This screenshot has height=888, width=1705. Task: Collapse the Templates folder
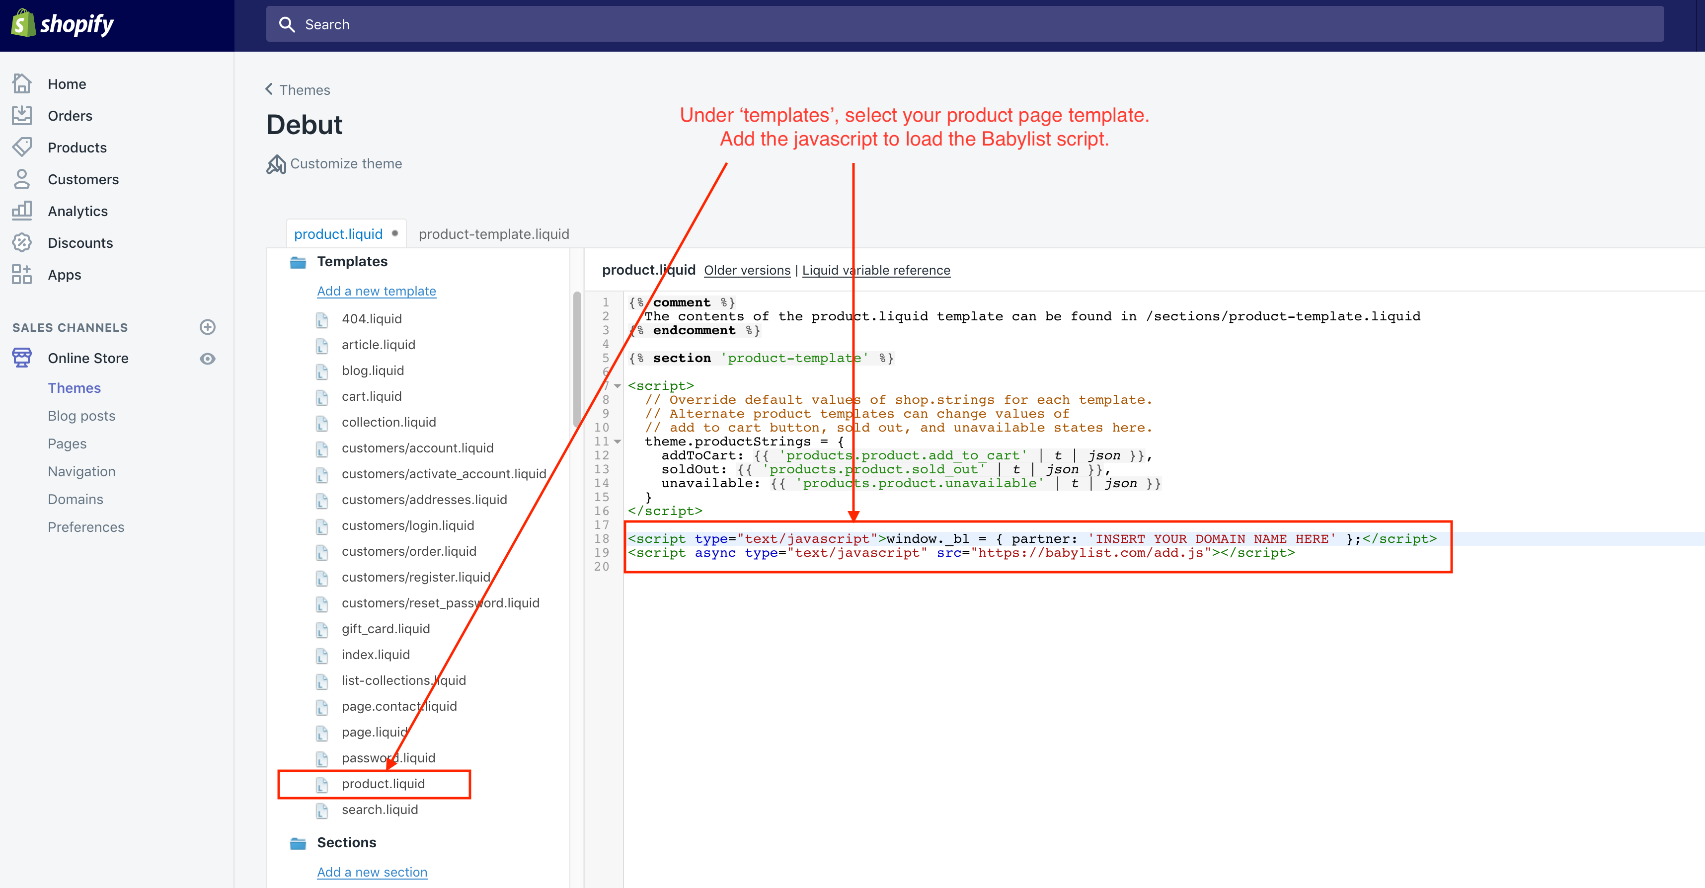coord(298,262)
